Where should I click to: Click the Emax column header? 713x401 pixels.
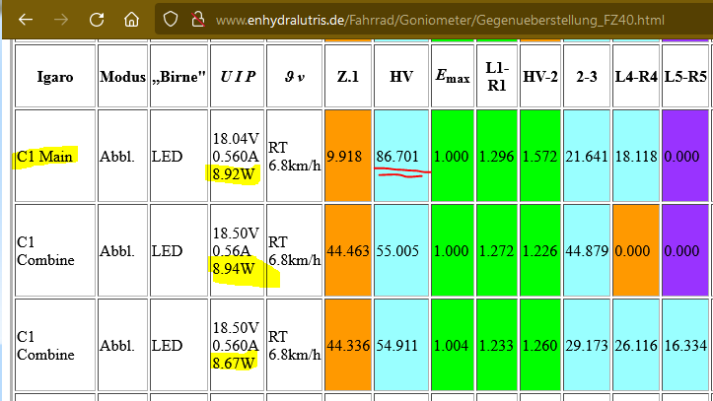pyautogui.click(x=453, y=76)
